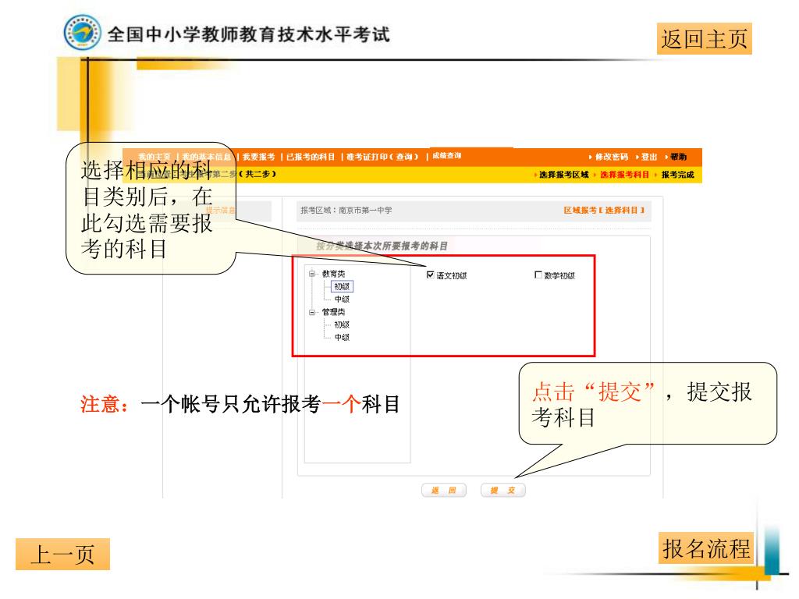This screenshot has height=599, width=799.
Task: Click 选择报考区域 step
Action: coord(564,175)
